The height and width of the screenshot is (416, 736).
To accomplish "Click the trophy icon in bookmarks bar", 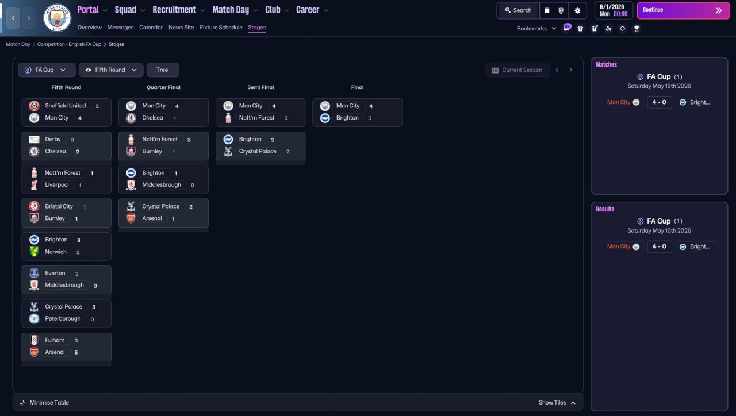I will coord(637,28).
